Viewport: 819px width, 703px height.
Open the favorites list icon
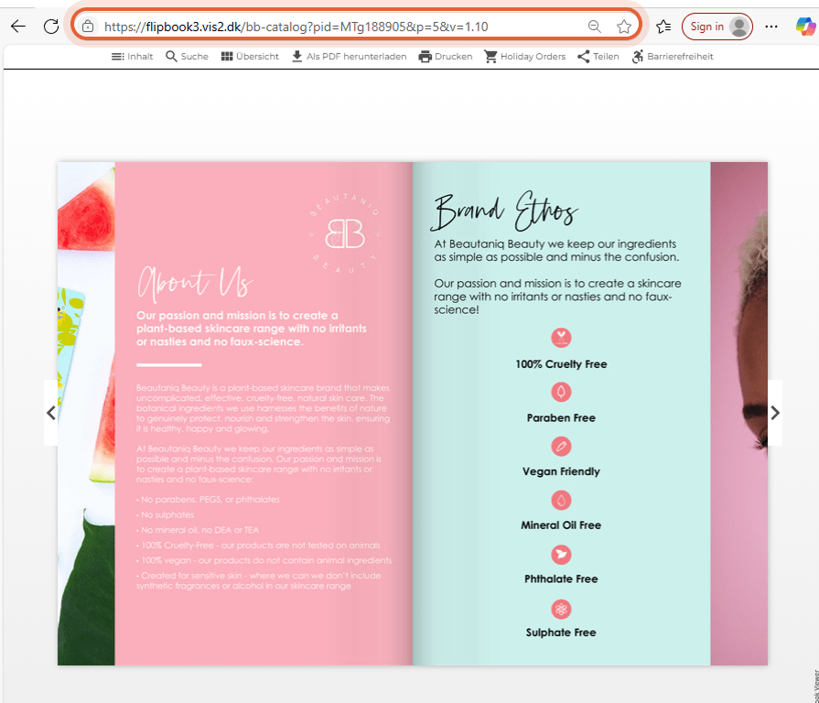[663, 27]
